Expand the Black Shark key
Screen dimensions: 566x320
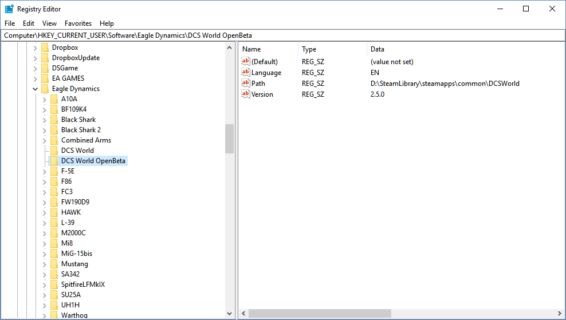point(45,120)
